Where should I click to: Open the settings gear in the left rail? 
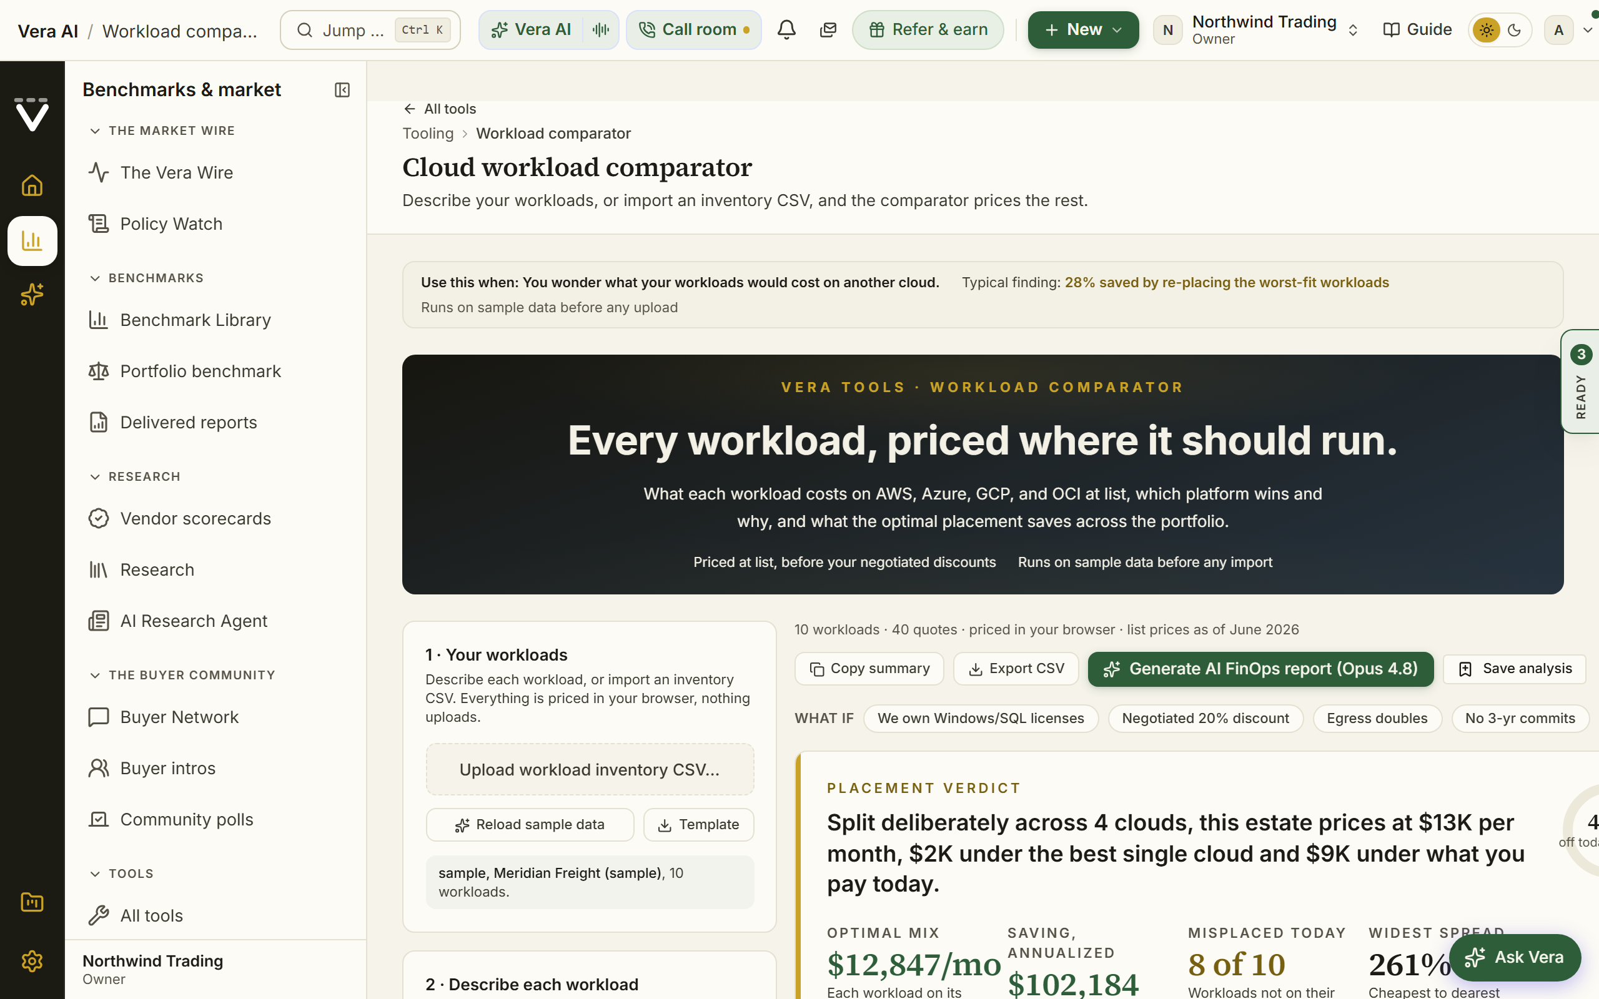click(32, 961)
